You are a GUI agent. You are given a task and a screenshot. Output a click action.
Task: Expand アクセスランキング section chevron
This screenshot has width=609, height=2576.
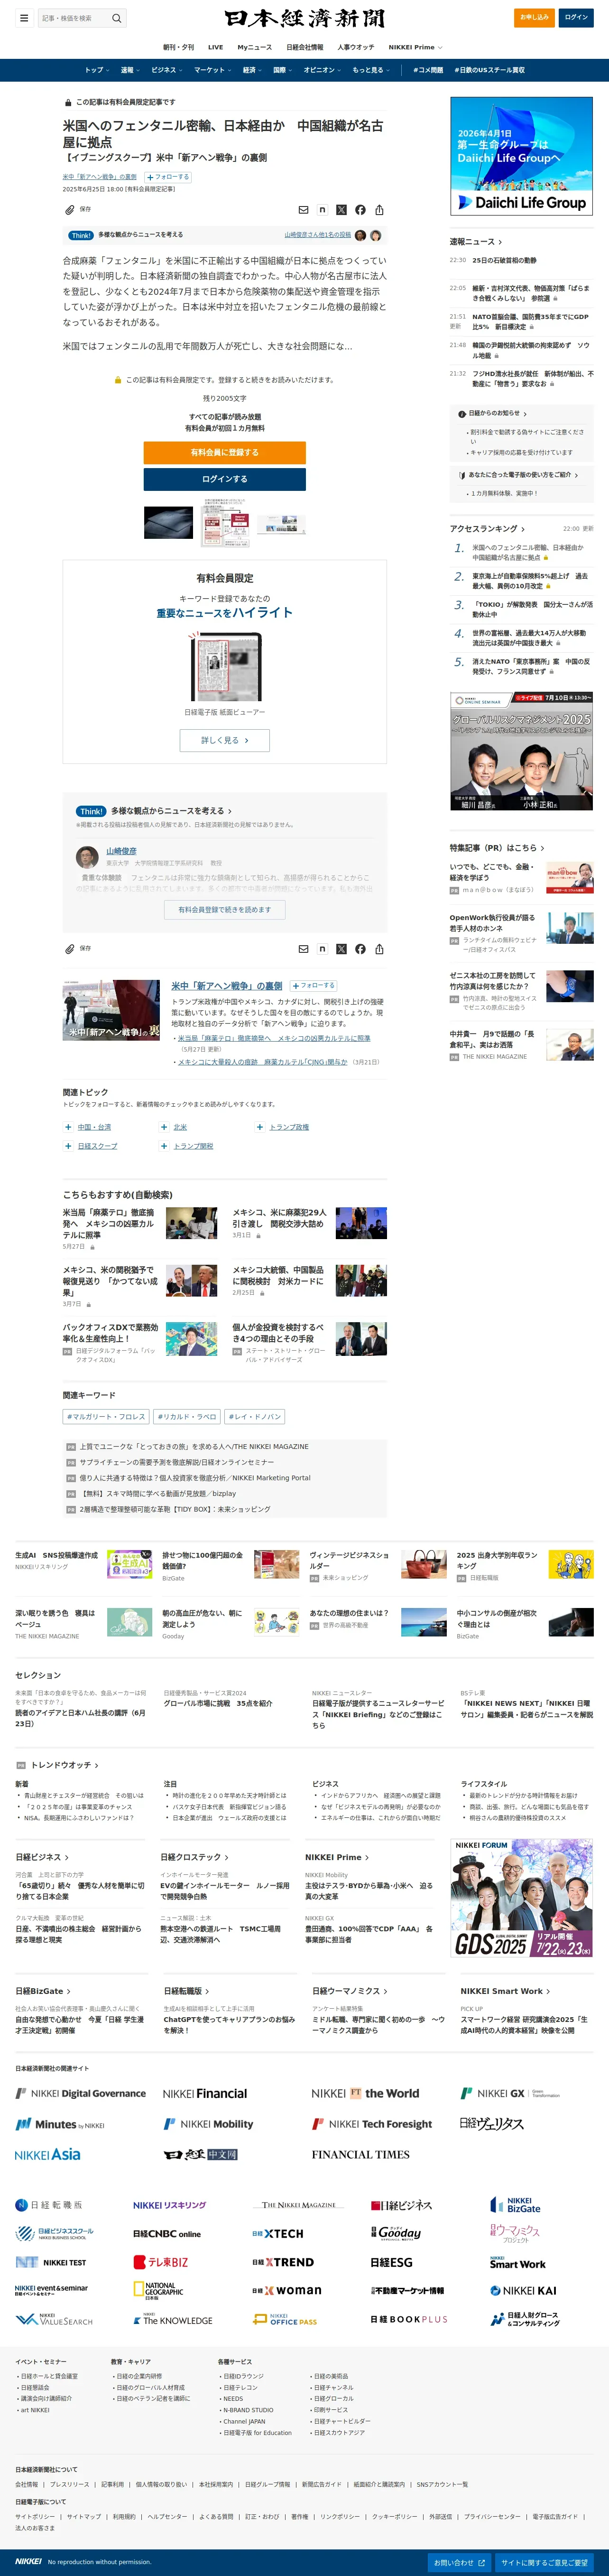tap(522, 529)
